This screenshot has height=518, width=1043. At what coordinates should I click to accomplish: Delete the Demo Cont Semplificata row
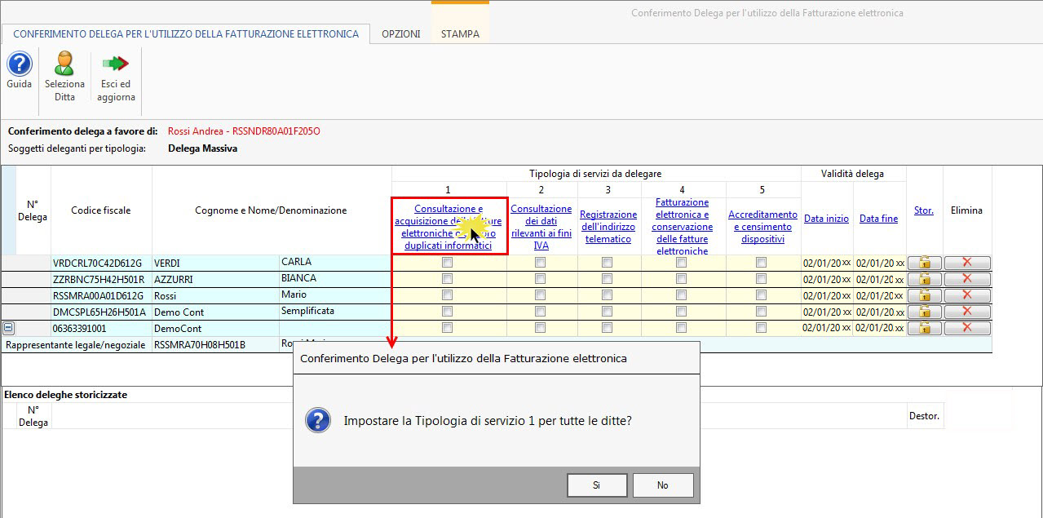[x=967, y=312]
